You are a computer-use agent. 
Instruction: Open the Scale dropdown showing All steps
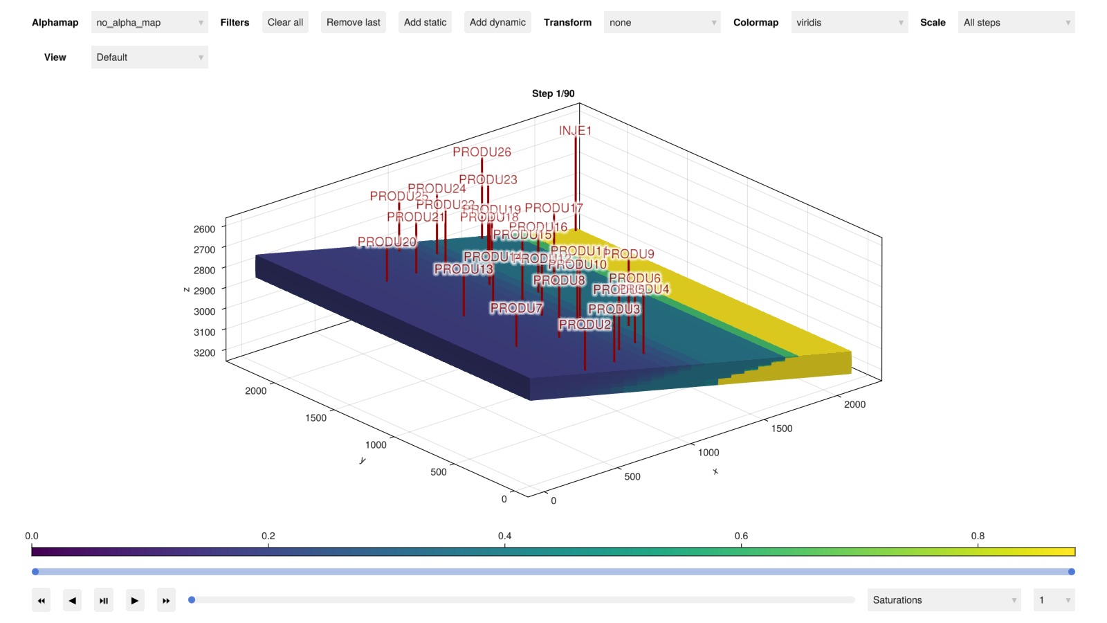click(1016, 23)
